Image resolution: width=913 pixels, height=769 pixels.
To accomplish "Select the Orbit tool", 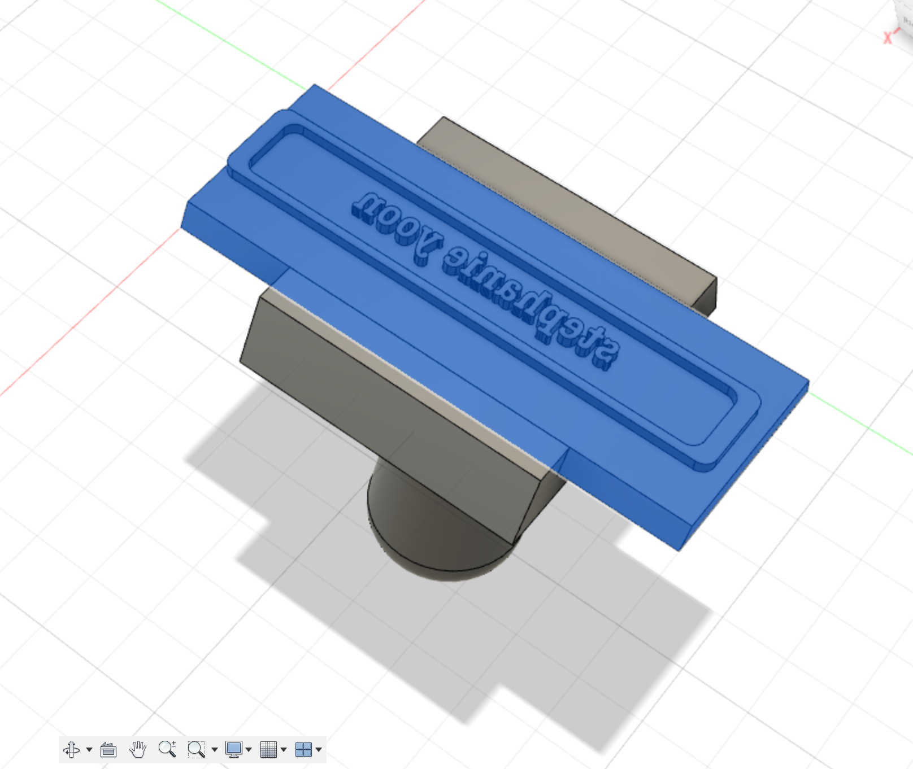I will coord(72,749).
